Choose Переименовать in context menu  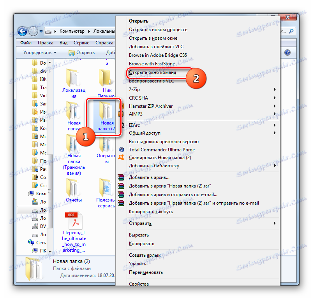(146, 272)
